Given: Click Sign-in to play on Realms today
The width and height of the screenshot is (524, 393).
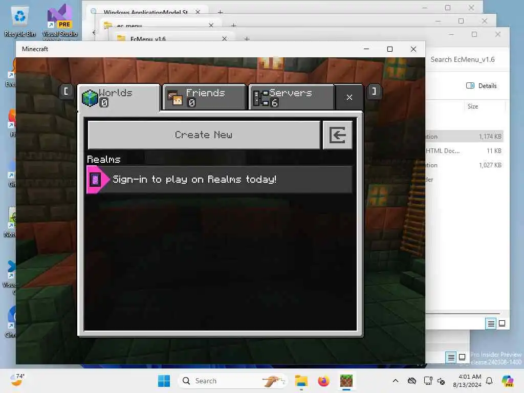Looking at the screenshot, I should pos(219,180).
